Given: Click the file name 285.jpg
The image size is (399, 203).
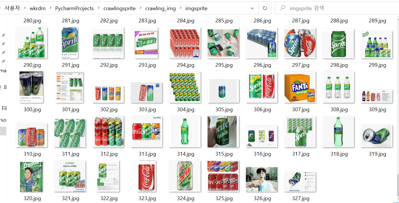Looking at the screenshot, I should pos(224,21).
